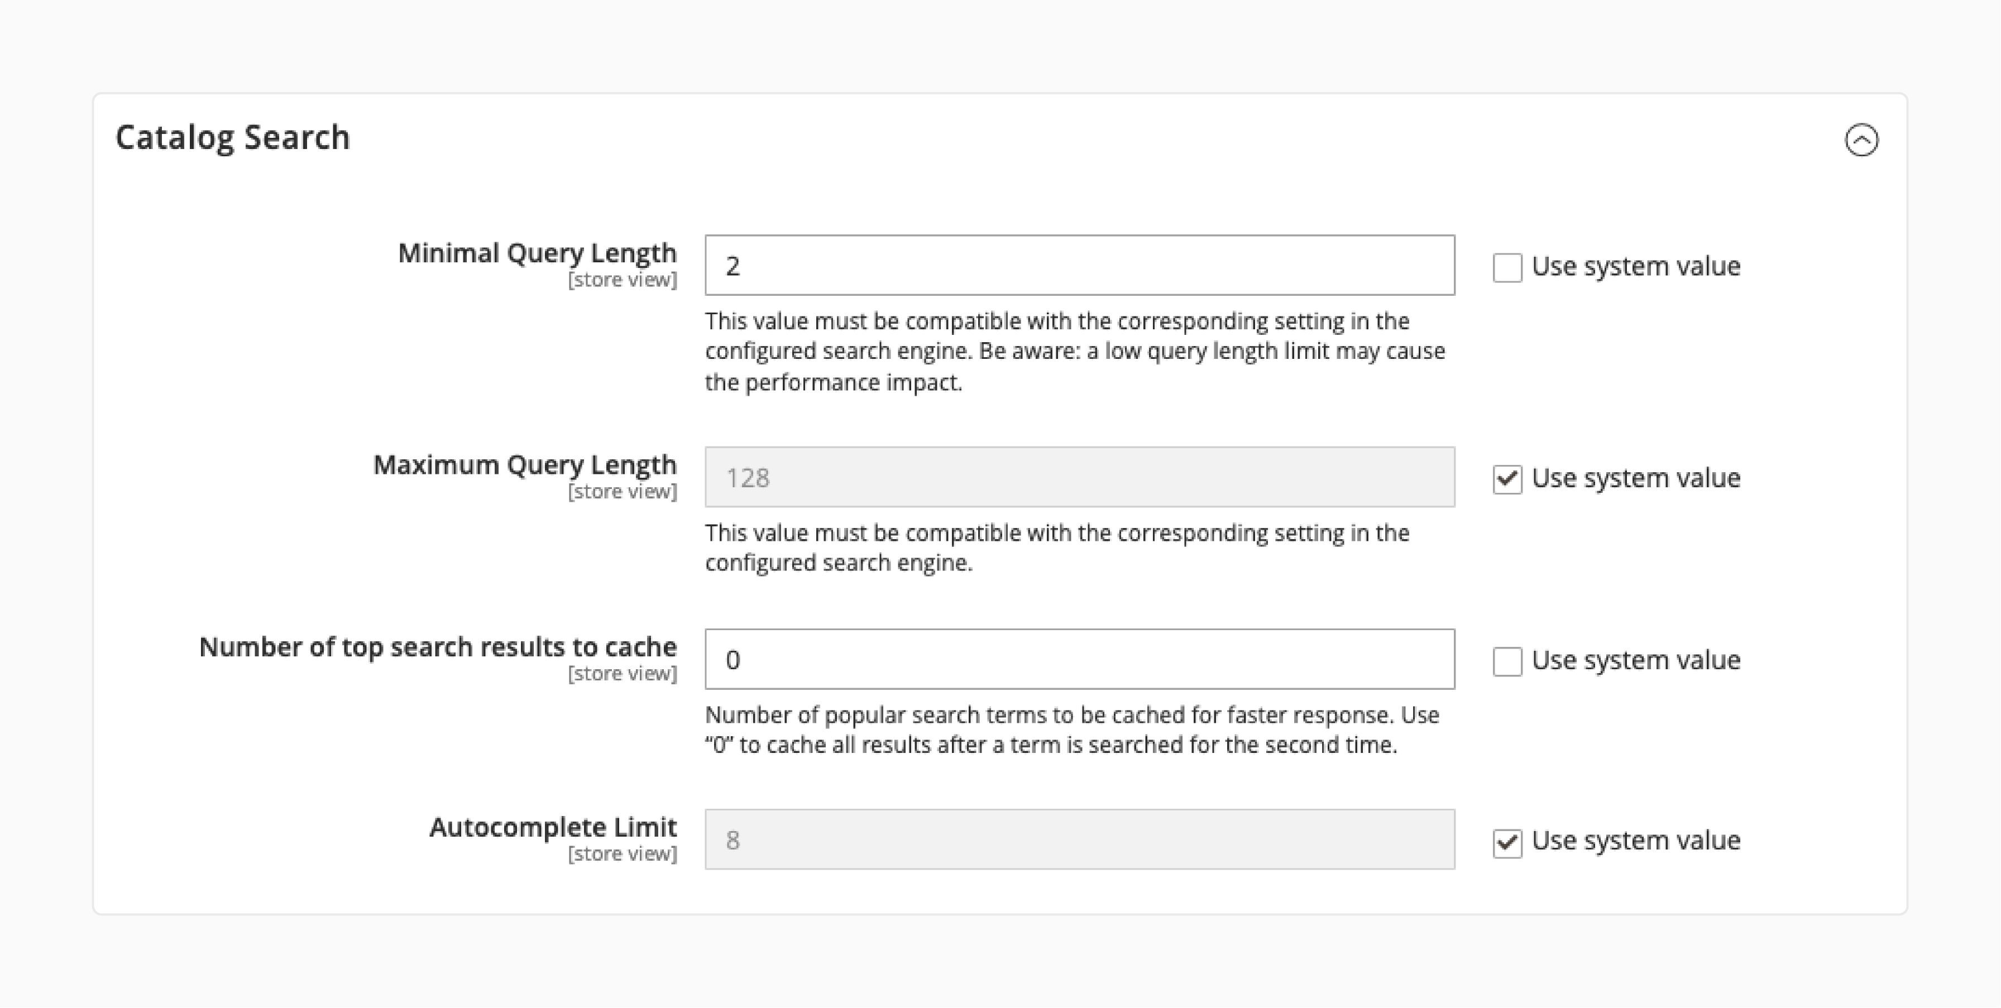The height and width of the screenshot is (1008, 2001).
Task: Enable Use system value for search results cache
Action: pyautogui.click(x=1507, y=661)
